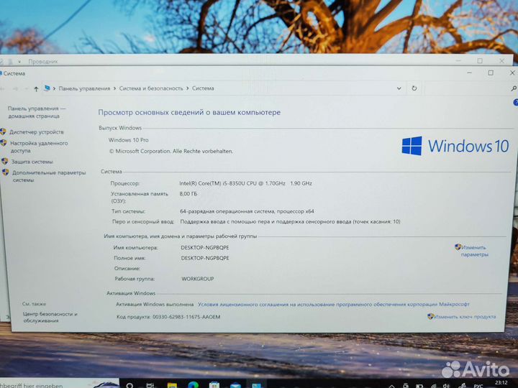This screenshot has width=518, height=388.
Task: Open File Explorer from the taskbar
Action: pos(172,385)
